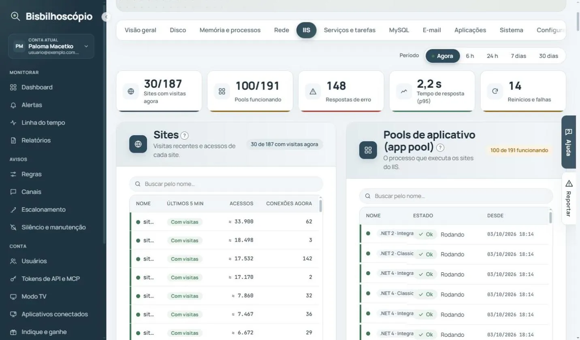The image size is (580, 340).
Task: Select the Serviços e tarefas tab
Action: coord(350,30)
